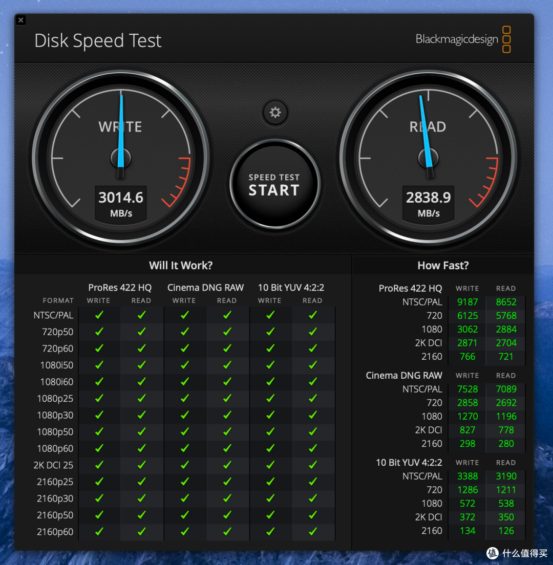This screenshot has height=565, width=553.
Task: Click the 1080p30 format row label
Action: tap(55, 415)
